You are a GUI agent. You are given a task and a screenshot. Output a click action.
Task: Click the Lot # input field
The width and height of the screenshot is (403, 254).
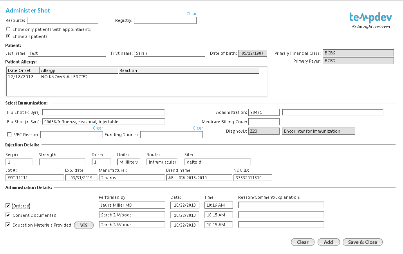pos(34,177)
